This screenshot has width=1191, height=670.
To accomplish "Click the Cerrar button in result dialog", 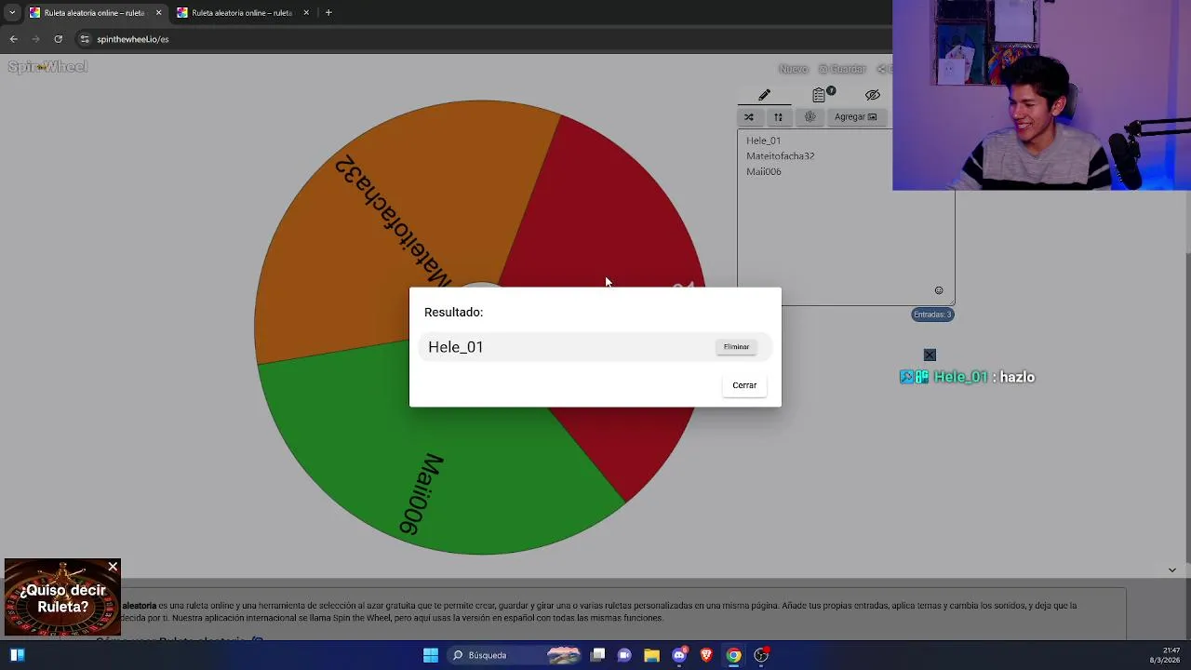I will pyautogui.click(x=744, y=385).
